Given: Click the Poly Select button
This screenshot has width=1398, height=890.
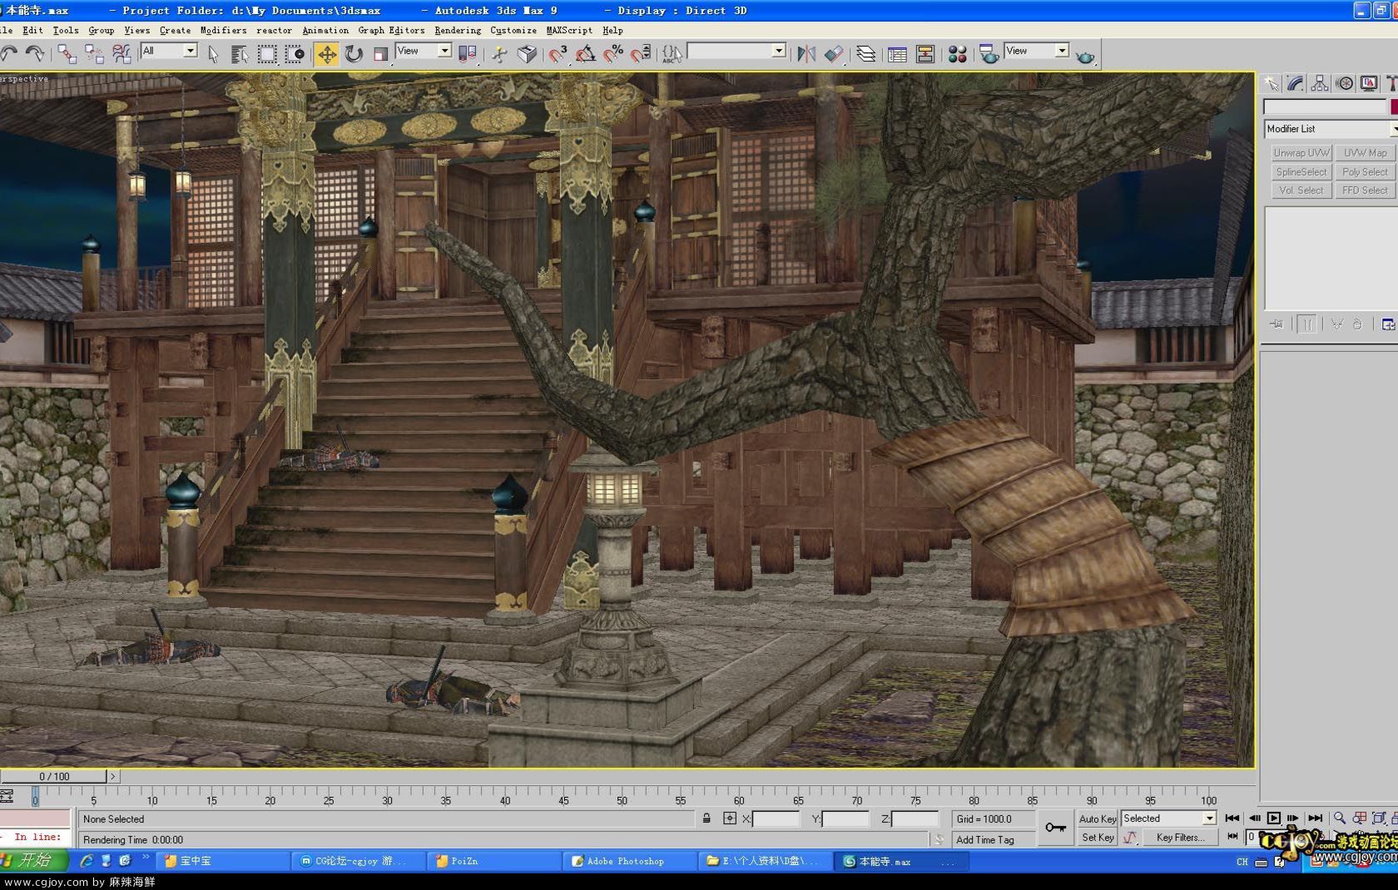Looking at the screenshot, I should coord(1366,172).
